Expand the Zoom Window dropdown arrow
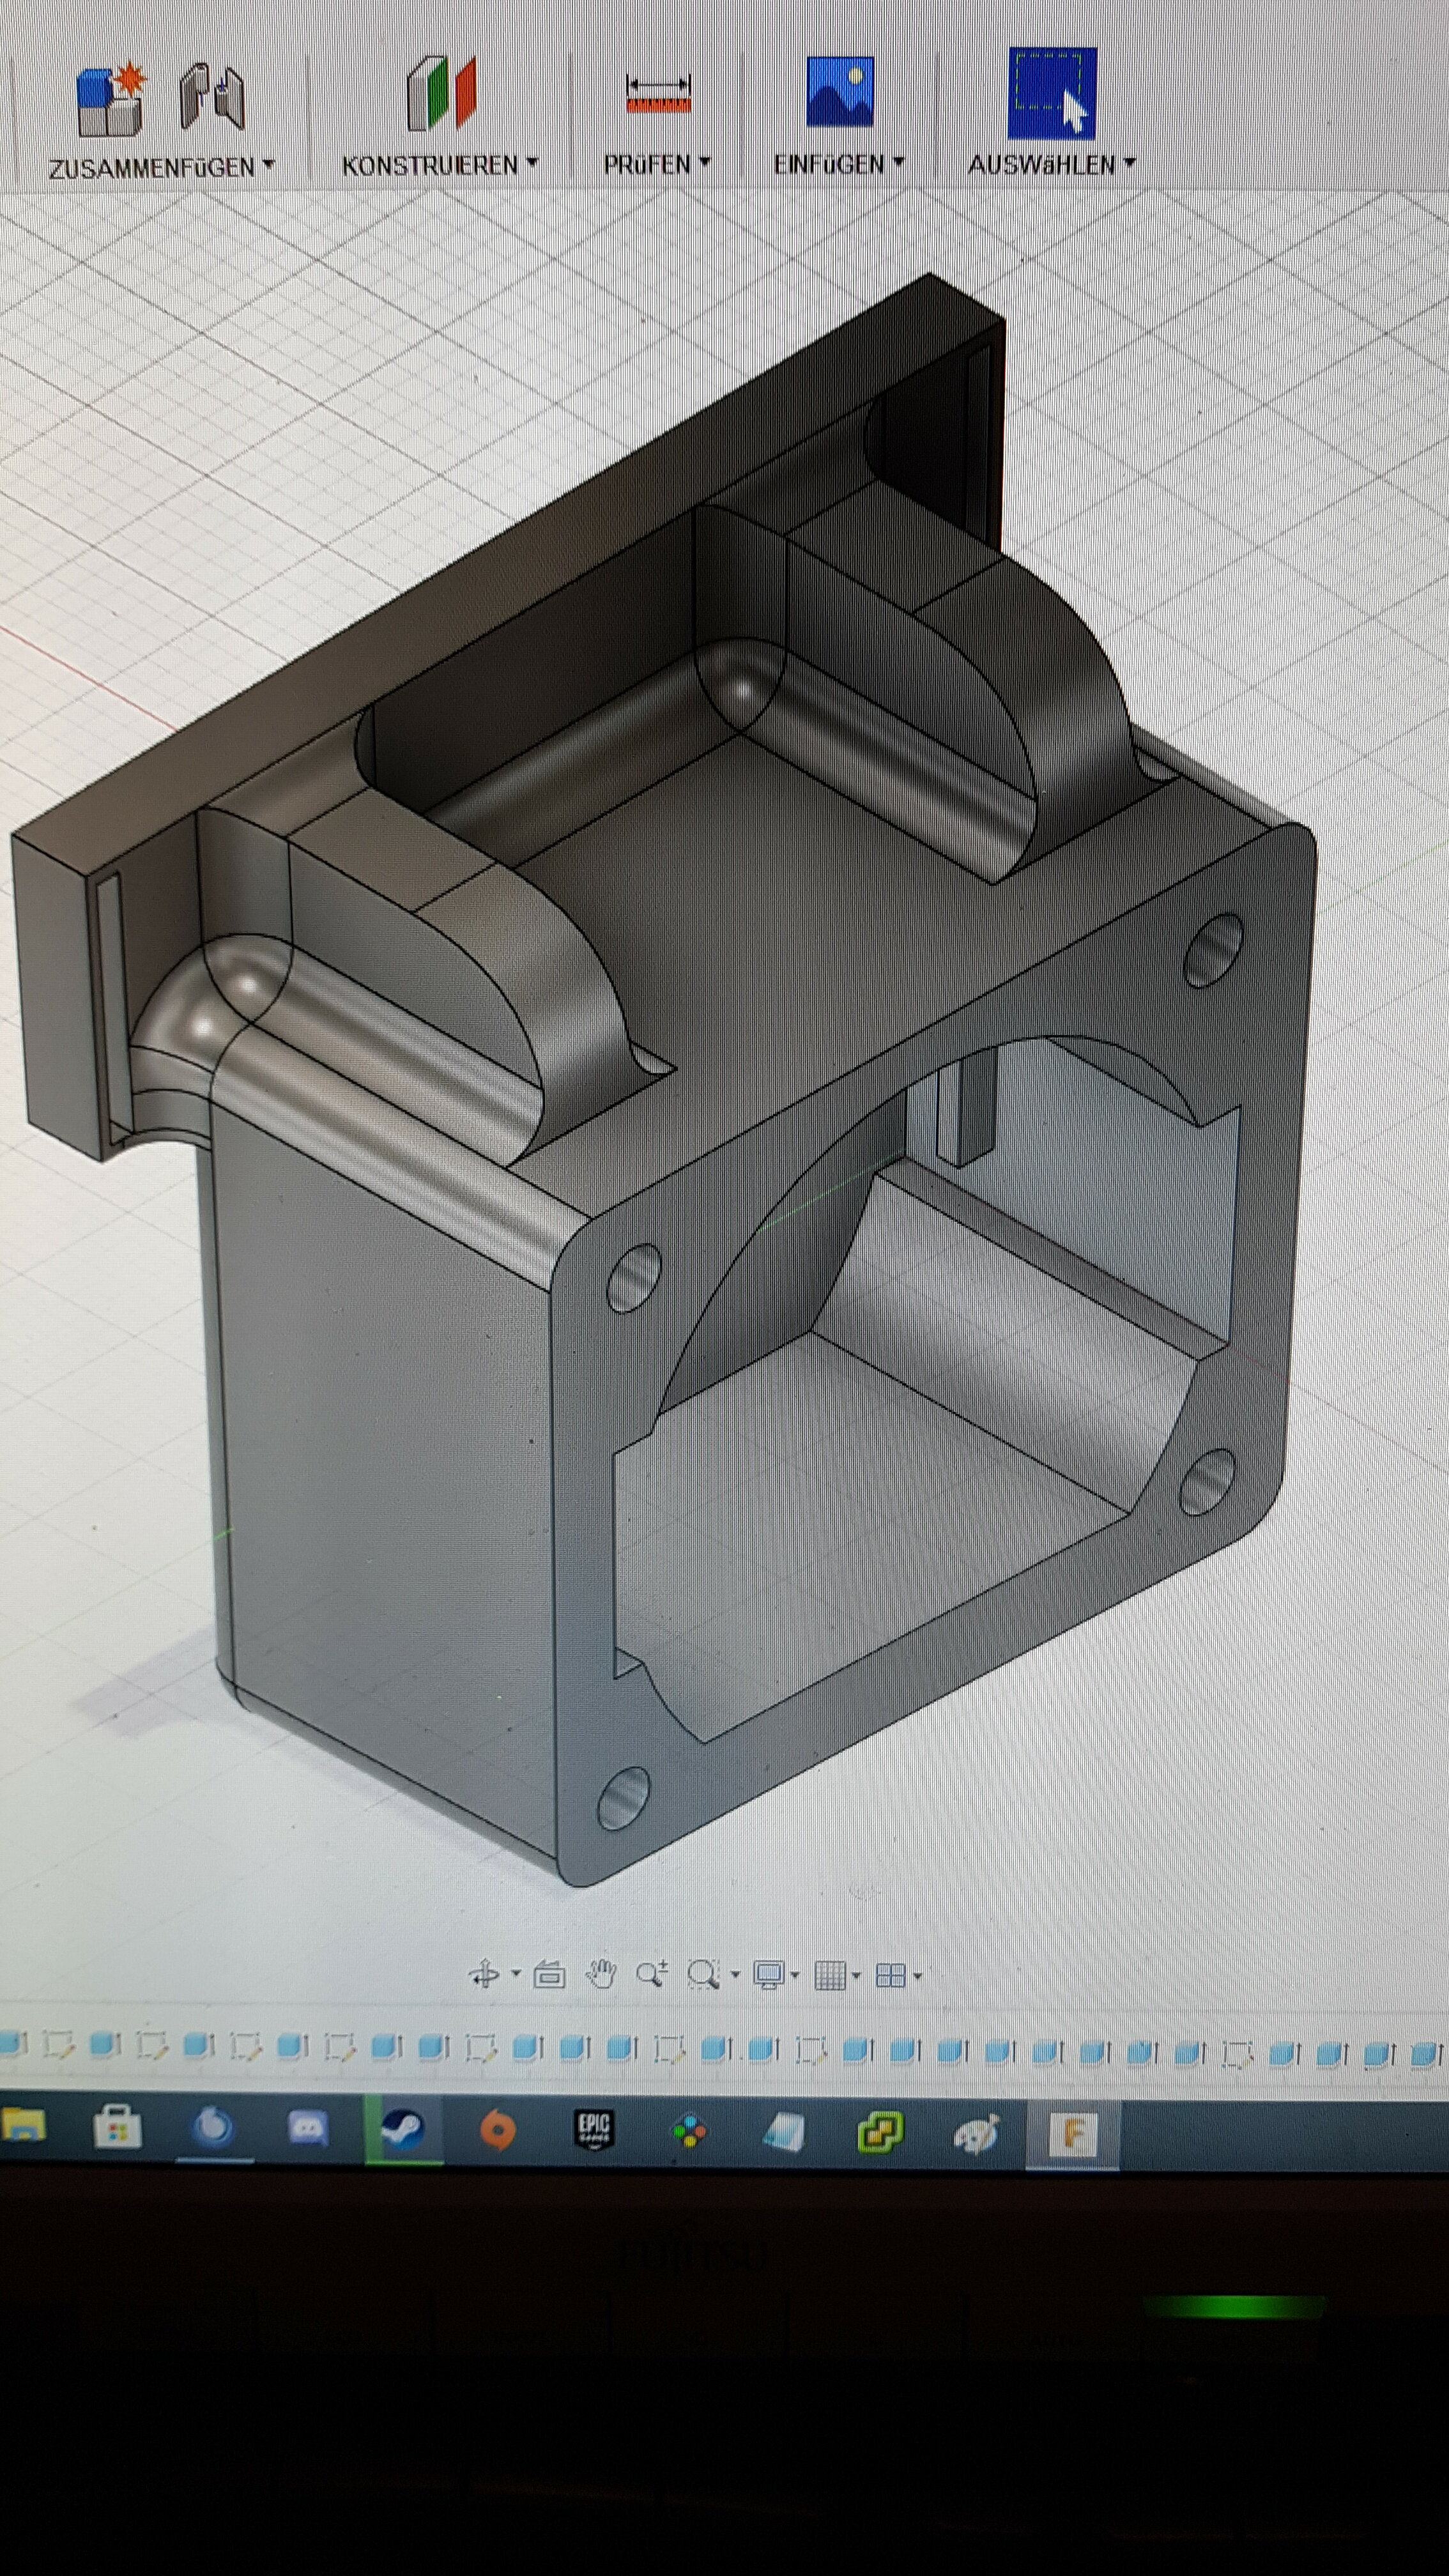Image resolution: width=1449 pixels, height=2576 pixels. (x=736, y=1974)
